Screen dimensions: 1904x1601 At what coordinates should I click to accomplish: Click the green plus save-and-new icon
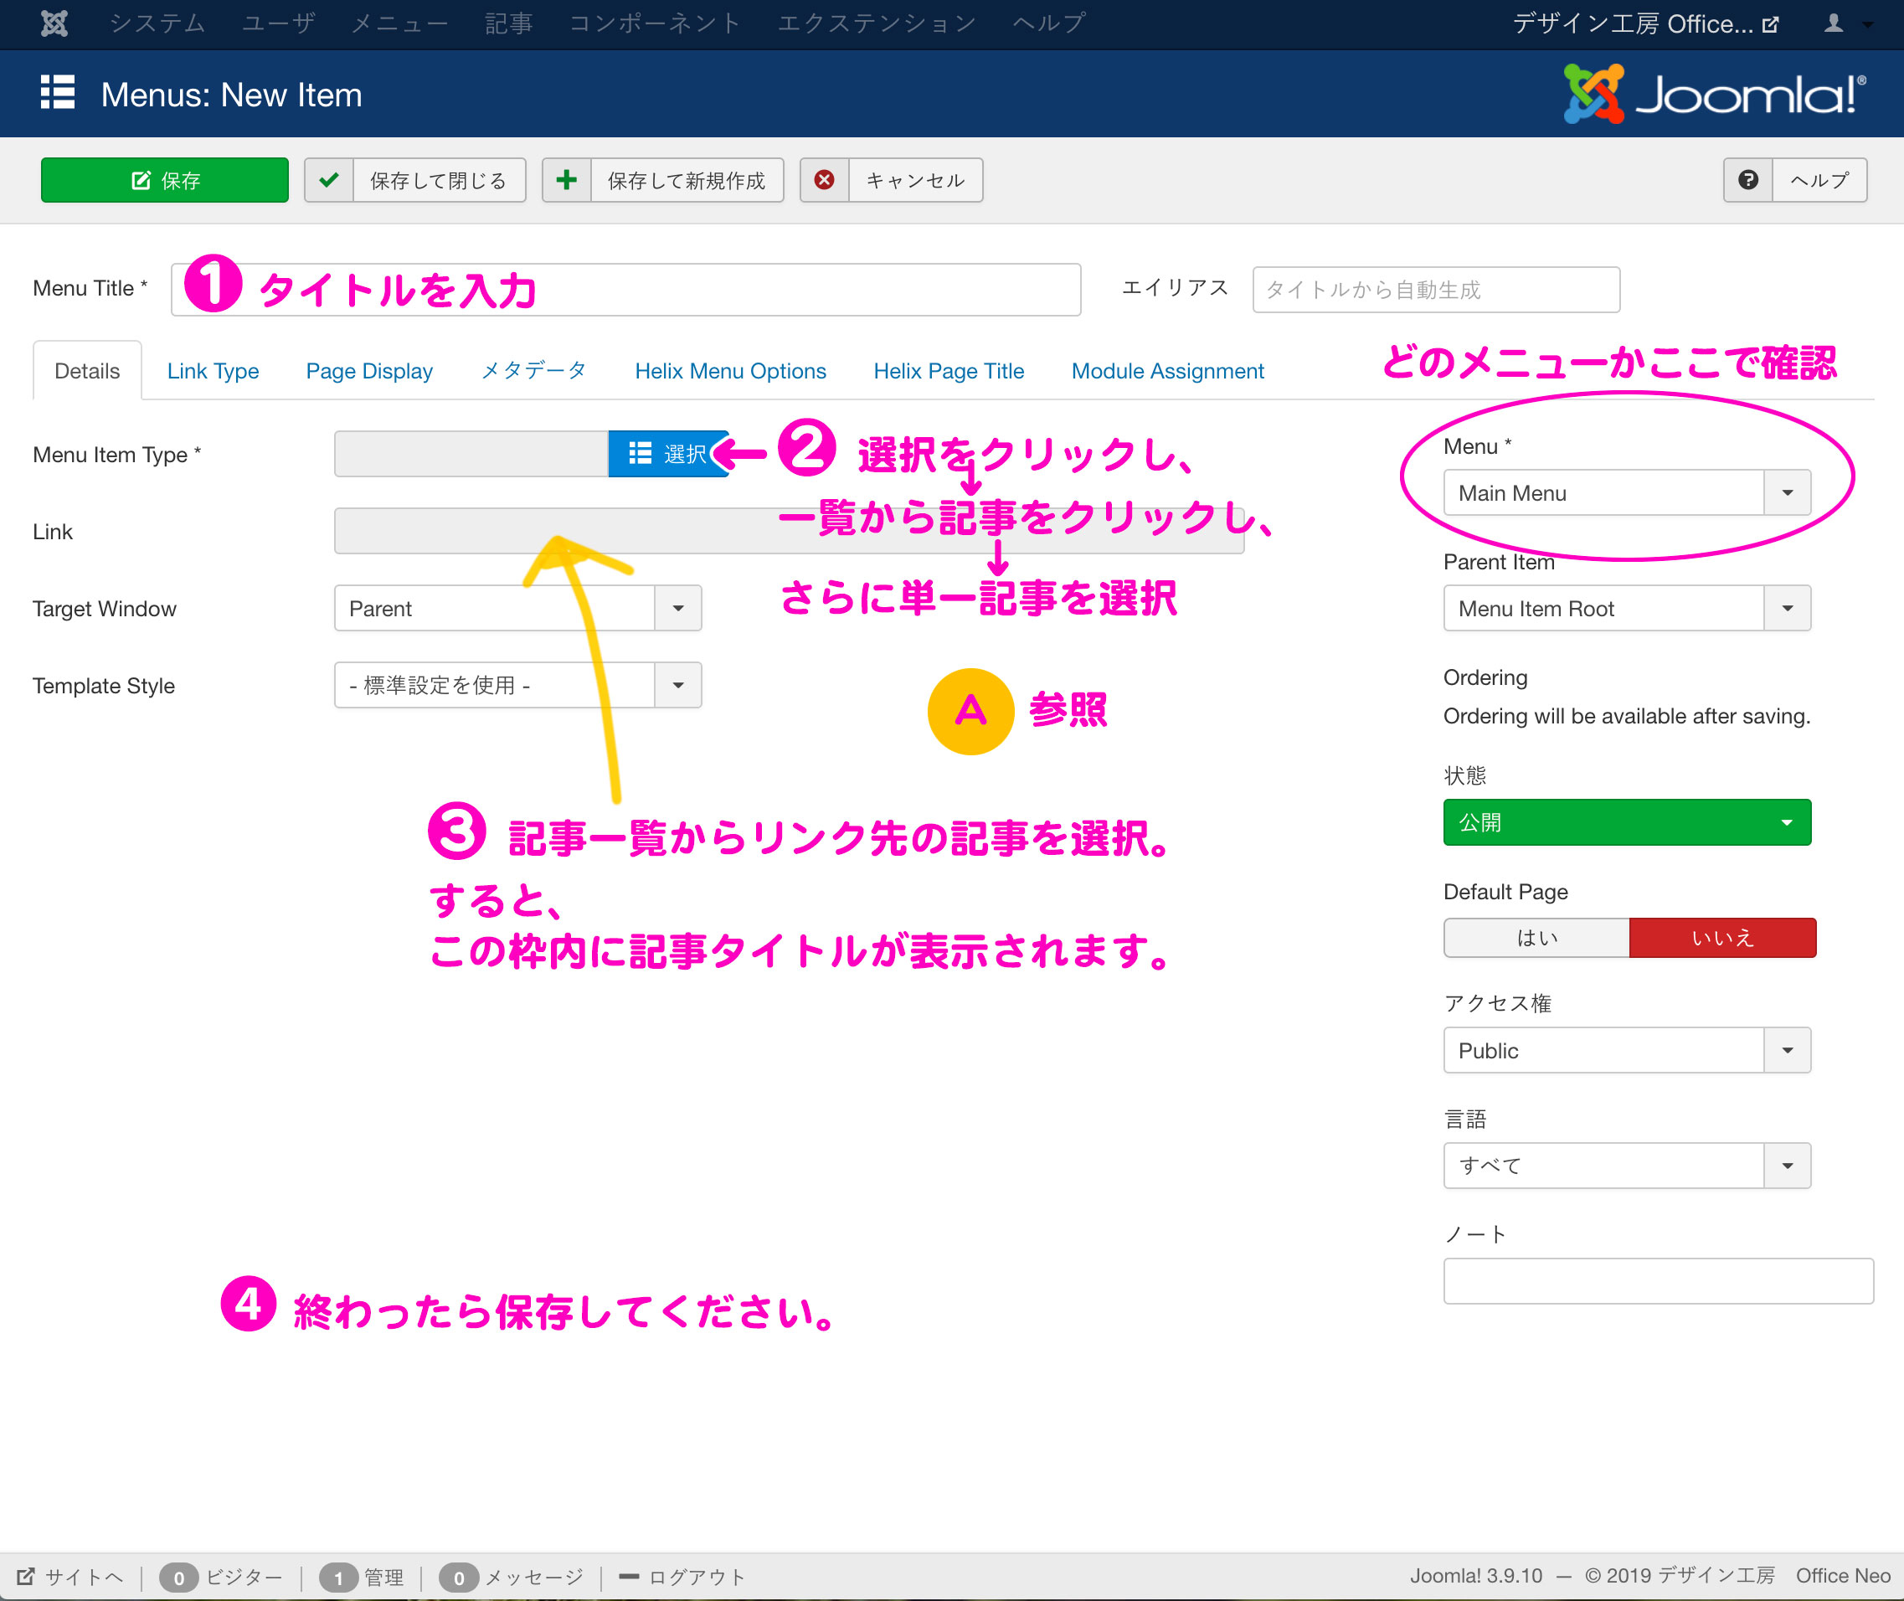[567, 180]
